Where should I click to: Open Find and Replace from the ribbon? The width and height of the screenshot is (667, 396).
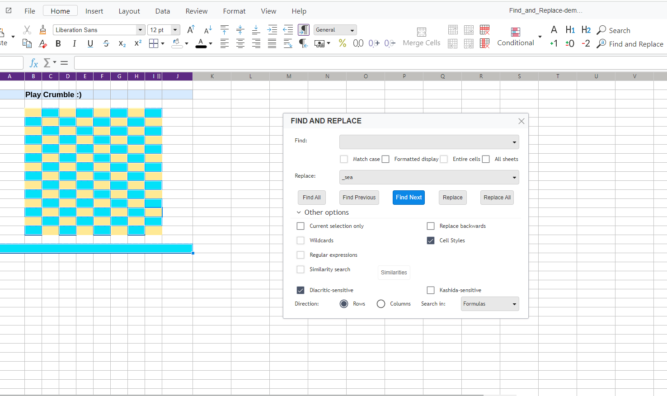[630, 44]
